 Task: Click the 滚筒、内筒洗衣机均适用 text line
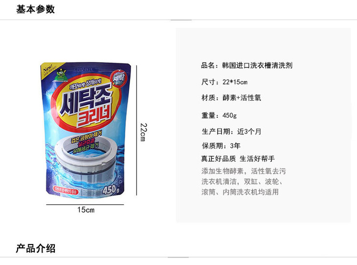240,192
